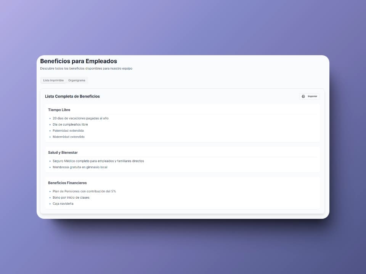Click the printer icon next to Imprimir
This screenshot has width=366, height=274.
point(303,96)
